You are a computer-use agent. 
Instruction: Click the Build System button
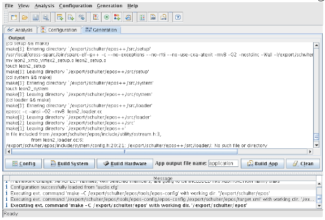(69, 164)
